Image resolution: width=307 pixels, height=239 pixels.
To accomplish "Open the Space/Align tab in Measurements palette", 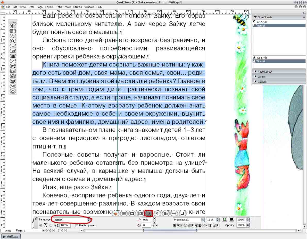I will [166, 214].
